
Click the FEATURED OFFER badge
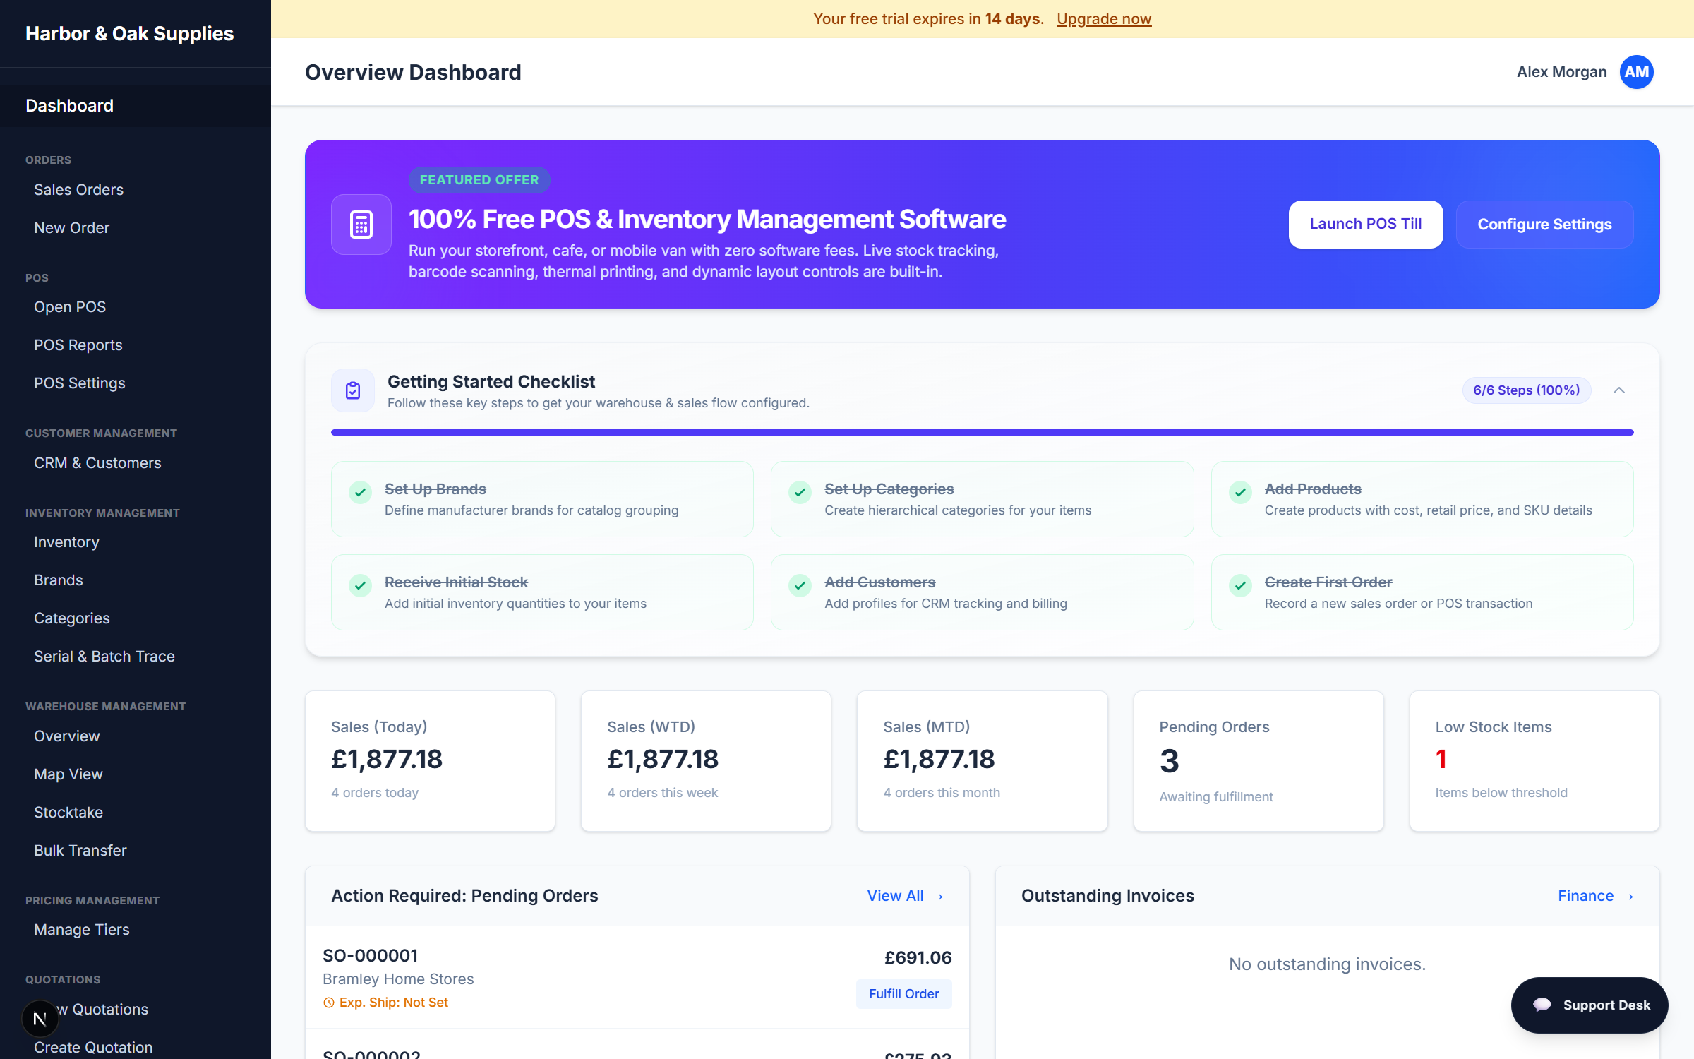tap(479, 180)
